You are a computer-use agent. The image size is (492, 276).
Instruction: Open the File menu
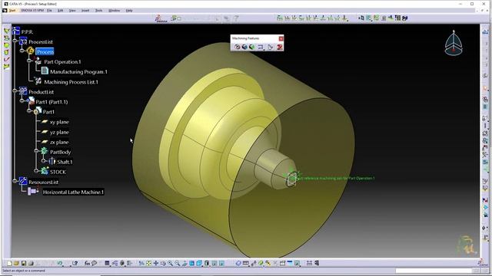[x=49, y=10]
